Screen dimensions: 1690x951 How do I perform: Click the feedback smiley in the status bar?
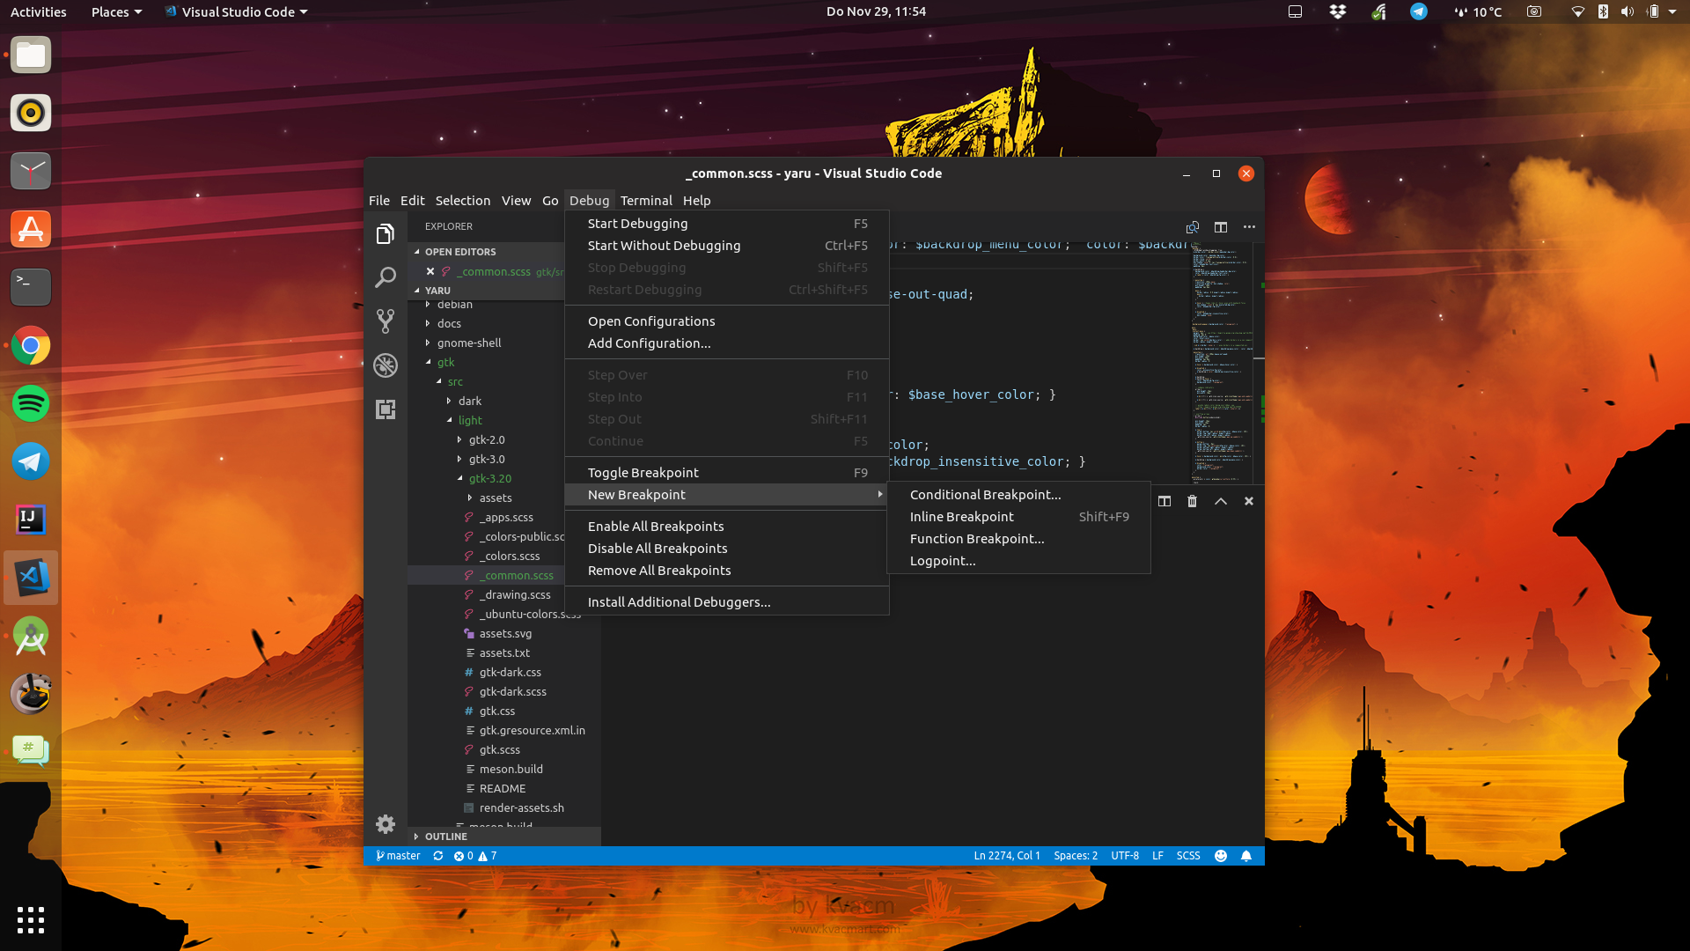point(1221,855)
